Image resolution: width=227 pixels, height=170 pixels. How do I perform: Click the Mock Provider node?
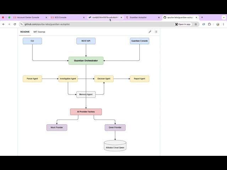tap(57, 127)
